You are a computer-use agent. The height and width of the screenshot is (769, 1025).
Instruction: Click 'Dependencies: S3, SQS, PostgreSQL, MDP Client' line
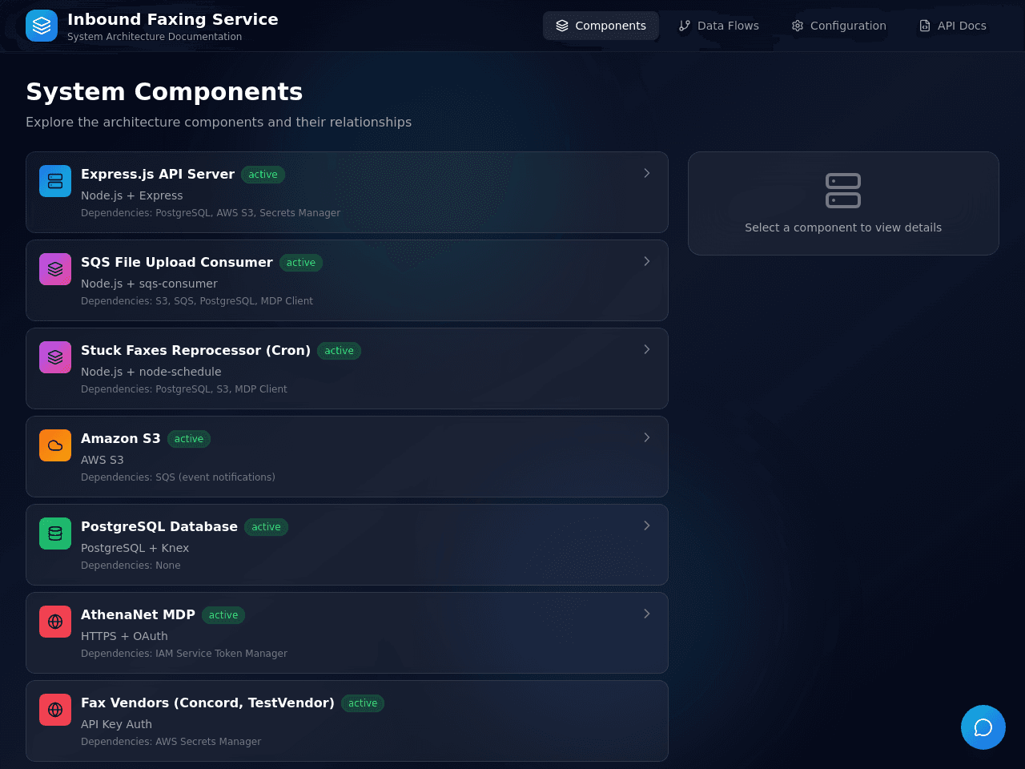197,301
